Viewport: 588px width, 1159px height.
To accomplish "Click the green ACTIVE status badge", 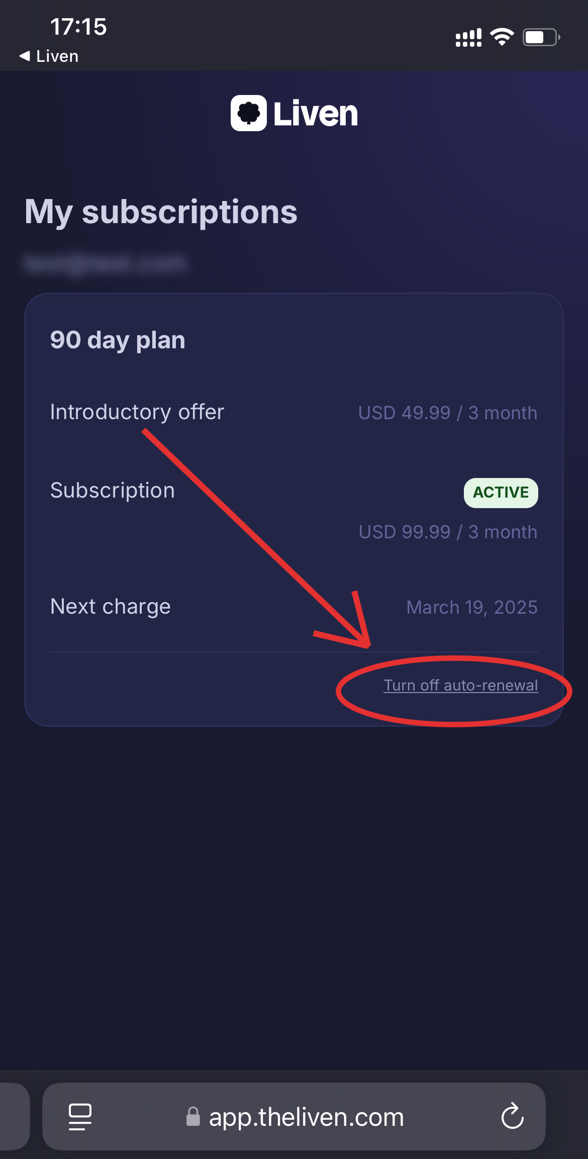I will click(x=501, y=493).
